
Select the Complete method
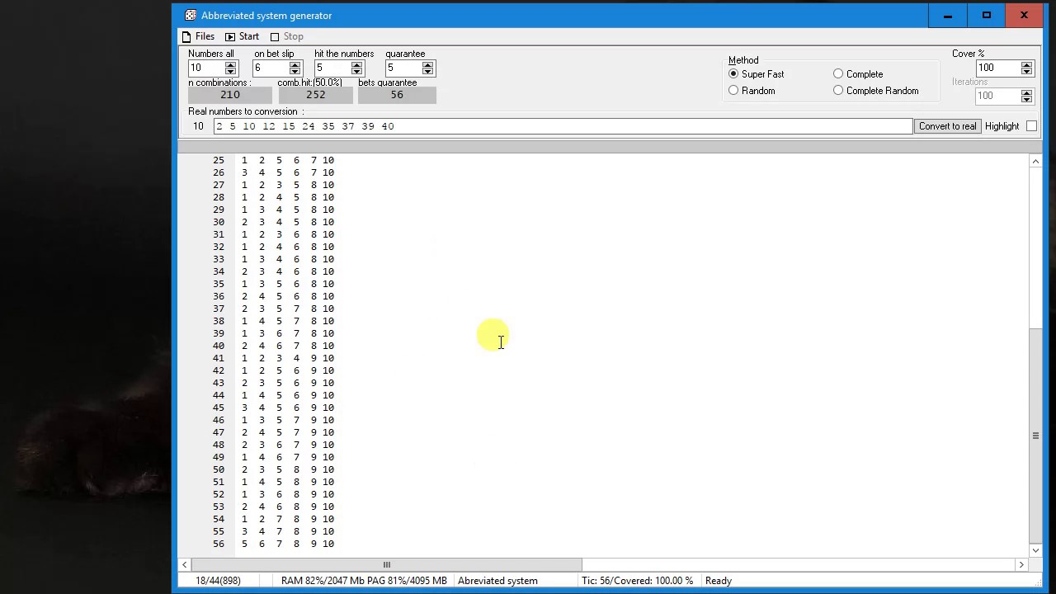pyautogui.click(x=838, y=74)
